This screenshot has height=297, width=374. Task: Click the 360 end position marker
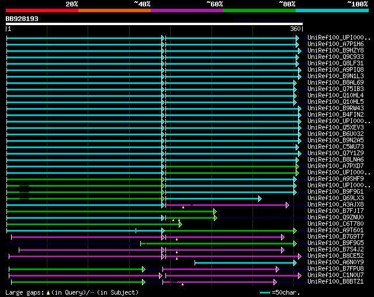[295, 29]
